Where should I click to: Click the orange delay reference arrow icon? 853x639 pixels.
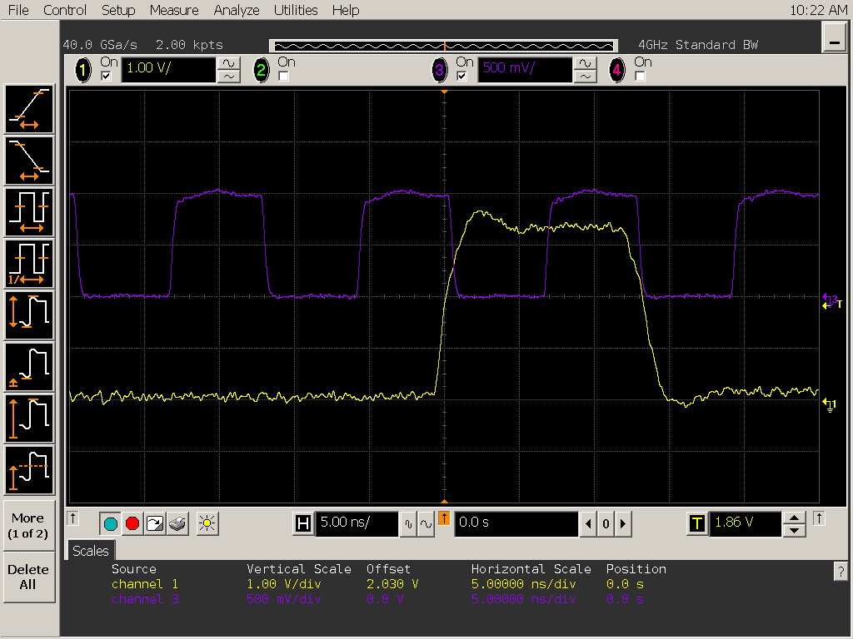(444, 518)
